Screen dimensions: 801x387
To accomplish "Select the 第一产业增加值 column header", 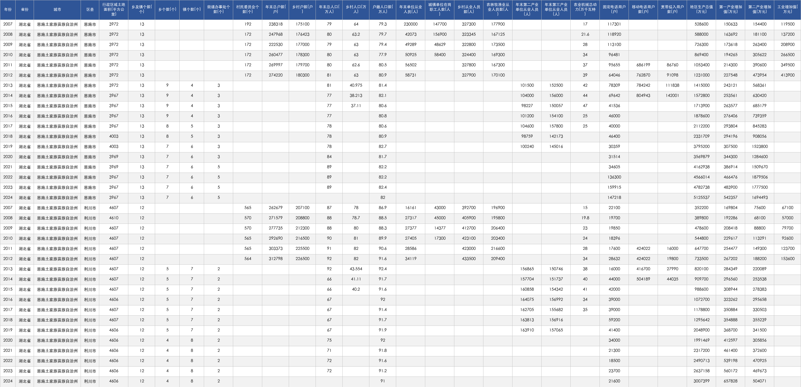I will 730,10.
